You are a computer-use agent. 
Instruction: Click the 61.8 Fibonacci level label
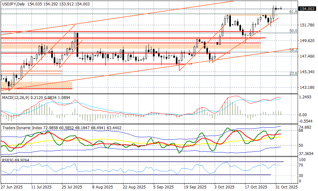(293, 12)
